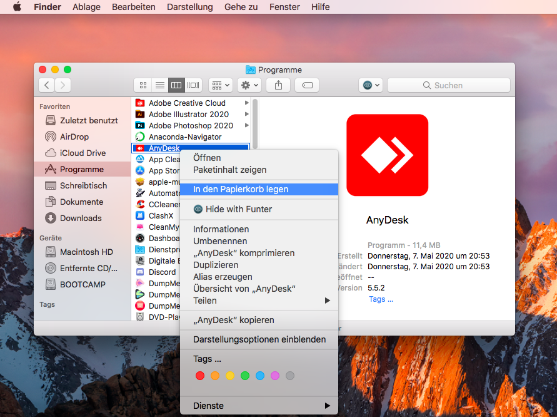Apply the blue tag color
Screen dimensions: 557x417
tap(260, 376)
